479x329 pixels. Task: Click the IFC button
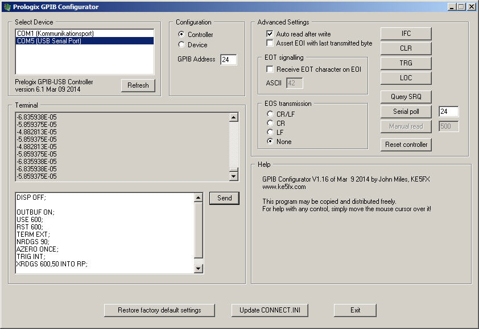pyautogui.click(x=406, y=34)
